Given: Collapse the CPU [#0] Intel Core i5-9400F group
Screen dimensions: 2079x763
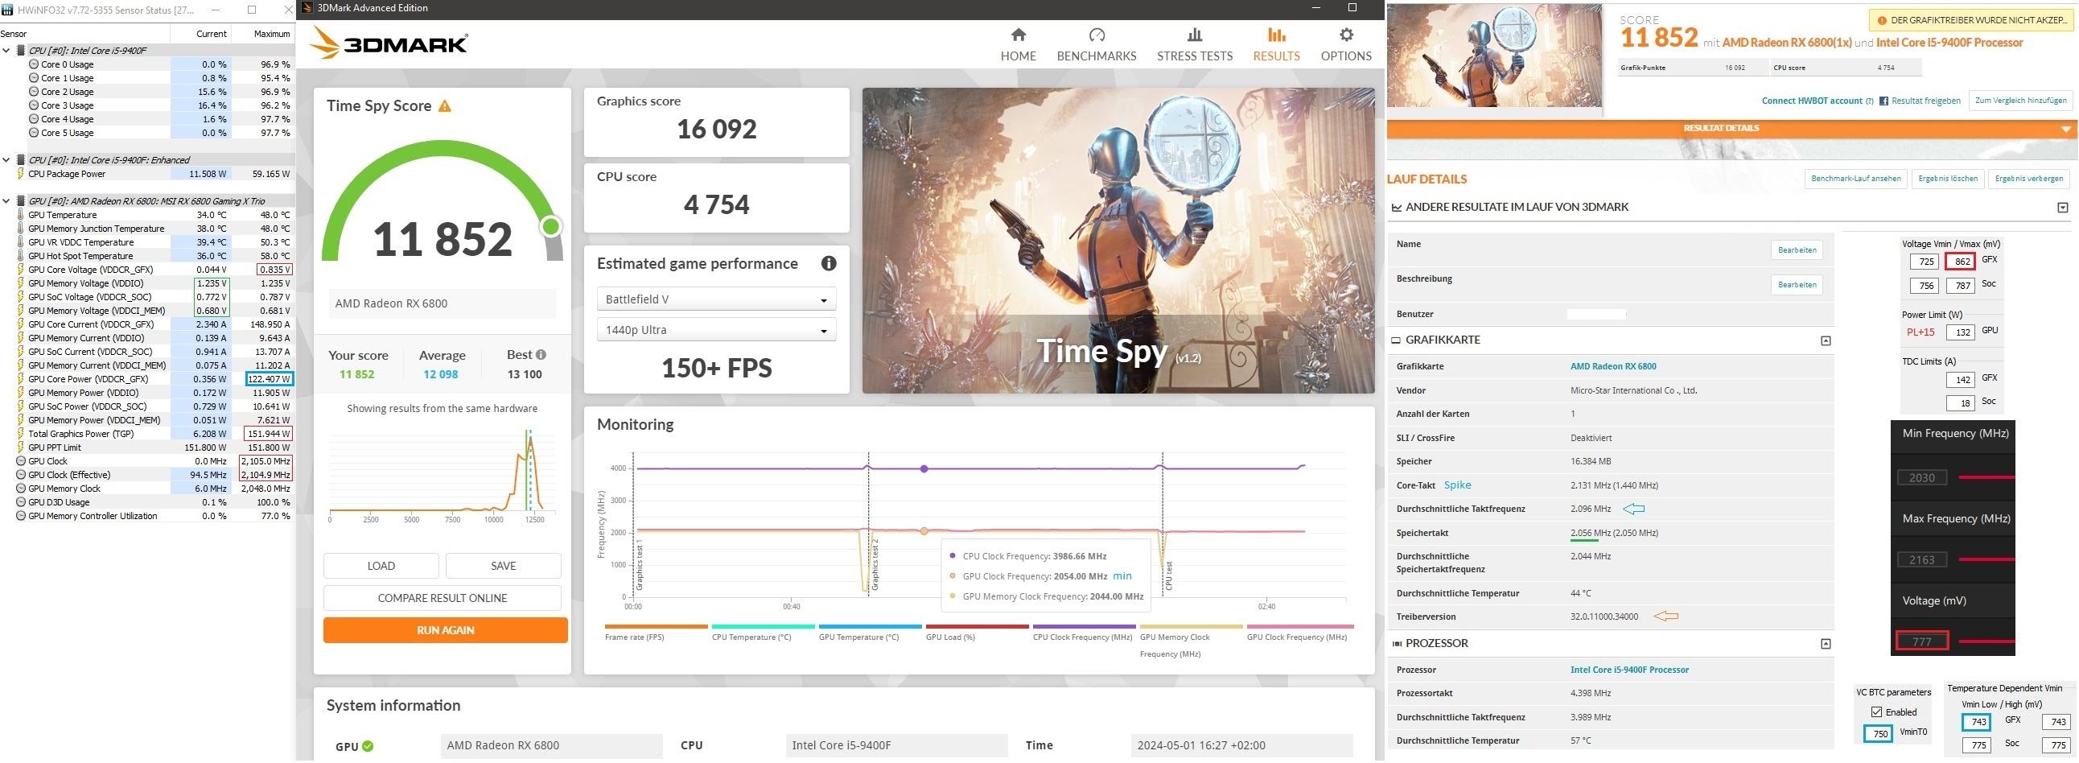Looking at the screenshot, I should (6, 50).
